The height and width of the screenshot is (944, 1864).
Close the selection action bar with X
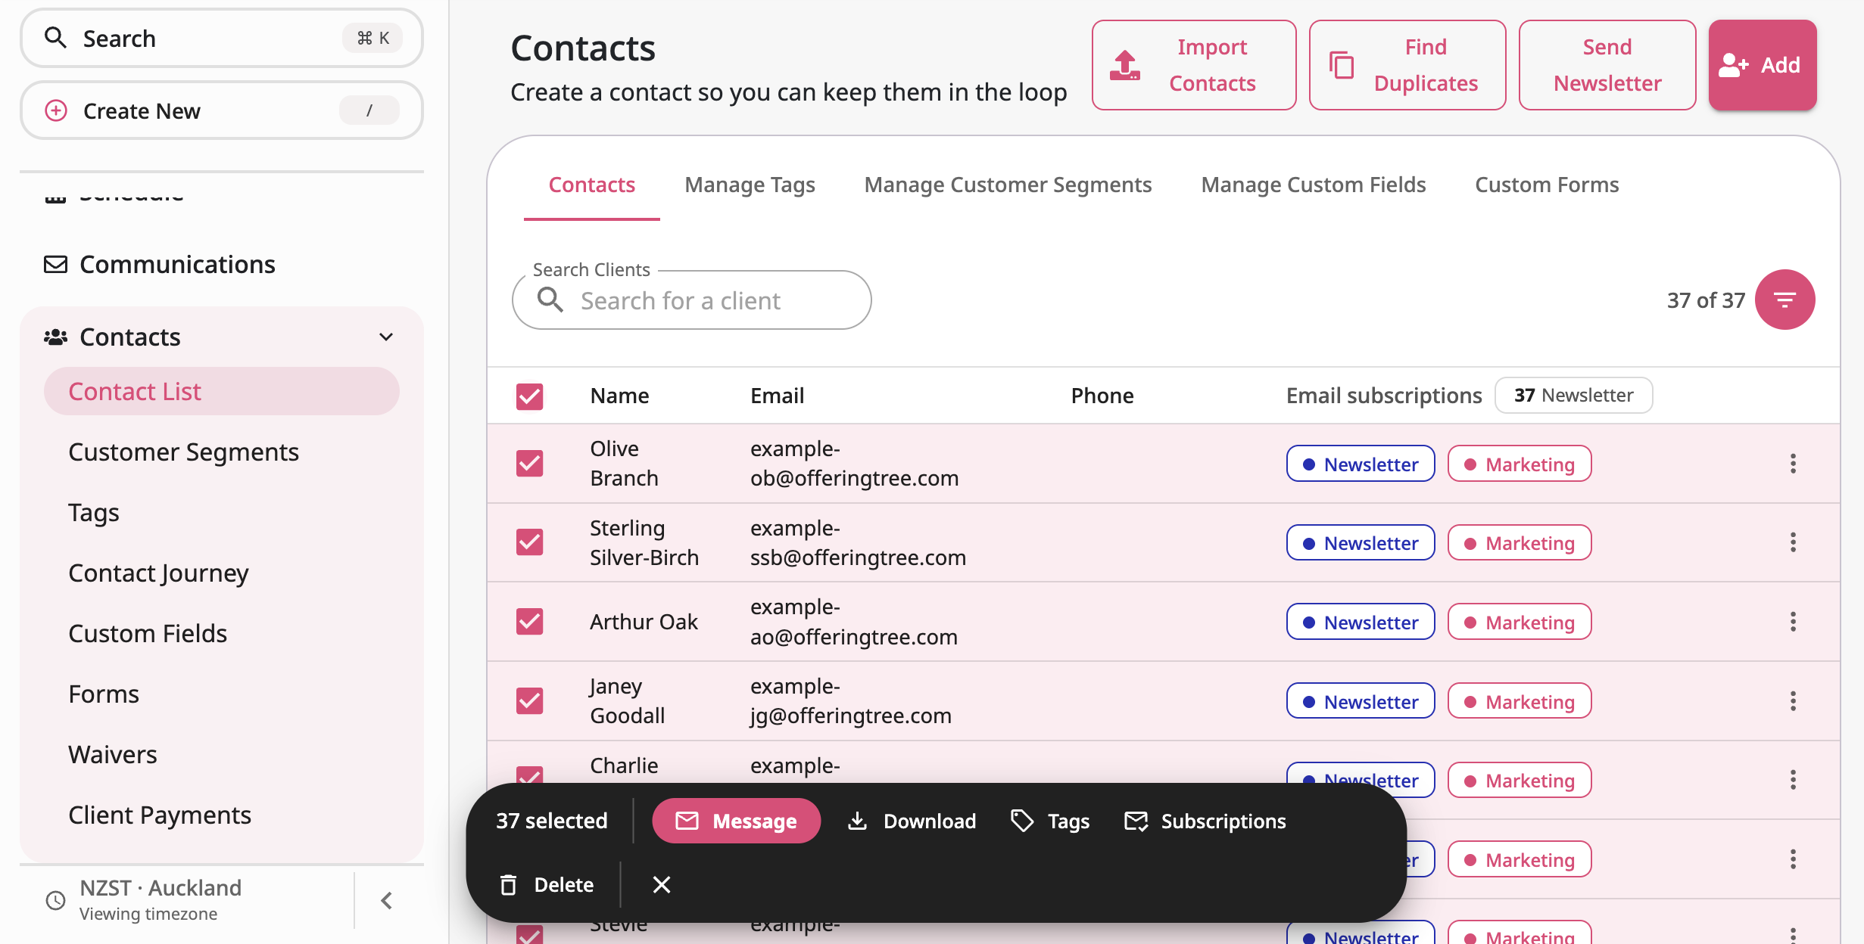point(662,884)
